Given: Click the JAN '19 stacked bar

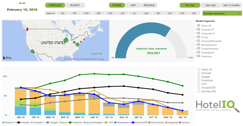Looking at the screenshot, I should (x=21, y=101).
